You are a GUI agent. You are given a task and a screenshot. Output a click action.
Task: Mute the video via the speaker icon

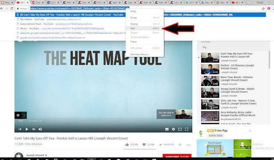pyautogui.click(x=40, y=129)
